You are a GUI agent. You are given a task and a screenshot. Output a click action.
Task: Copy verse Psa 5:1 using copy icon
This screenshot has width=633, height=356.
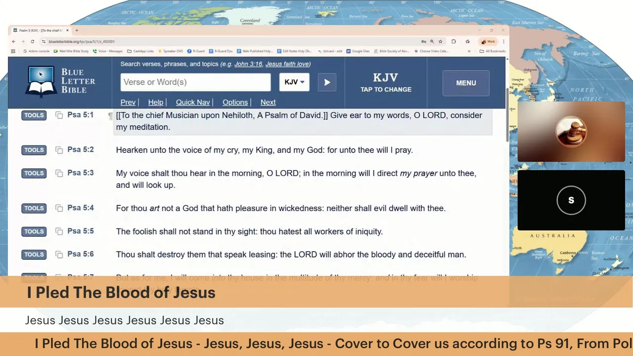(59, 115)
